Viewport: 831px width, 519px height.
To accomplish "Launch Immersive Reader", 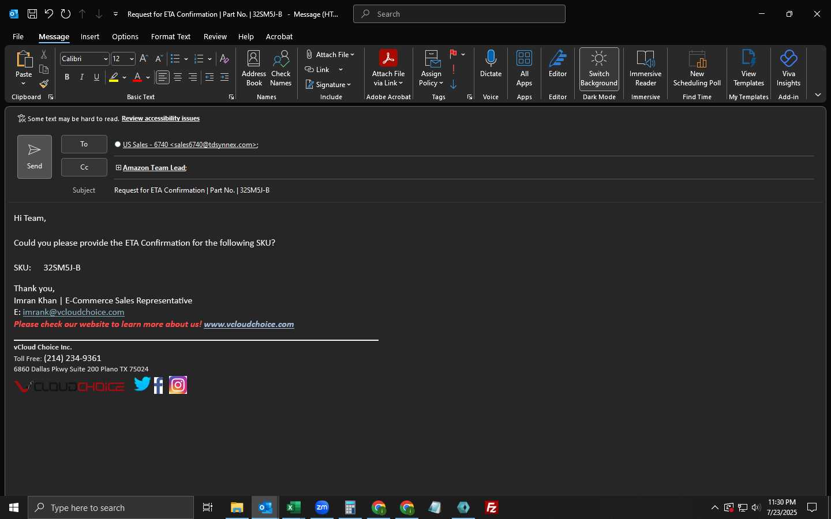I will click(x=645, y=69).
